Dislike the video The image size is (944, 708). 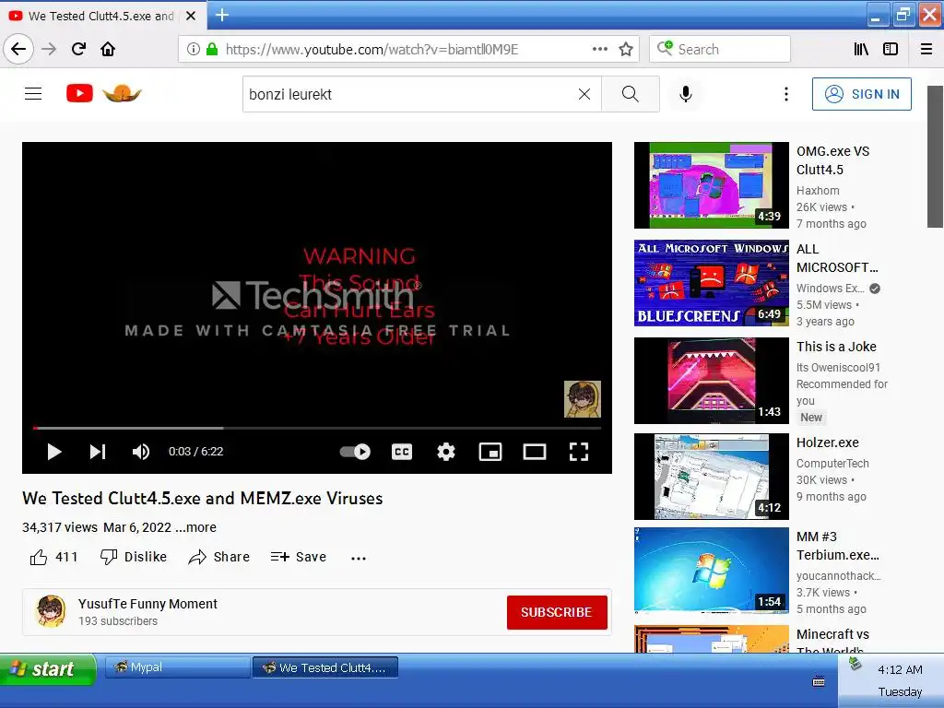pos(134,557)
